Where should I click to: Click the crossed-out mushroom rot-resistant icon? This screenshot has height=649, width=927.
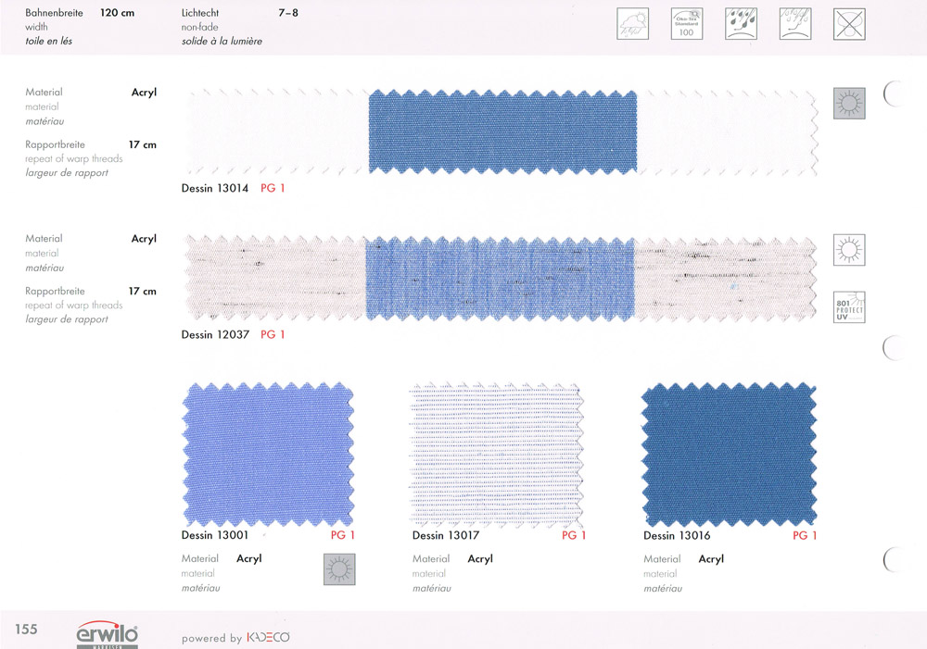coord(849,24)
